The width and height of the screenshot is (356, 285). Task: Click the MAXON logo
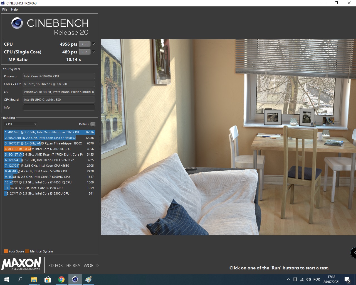click(21, 264)
